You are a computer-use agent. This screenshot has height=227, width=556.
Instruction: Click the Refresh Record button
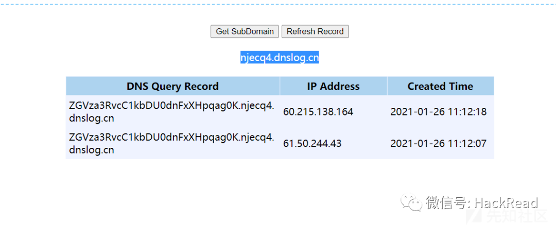tap(315, 31)
